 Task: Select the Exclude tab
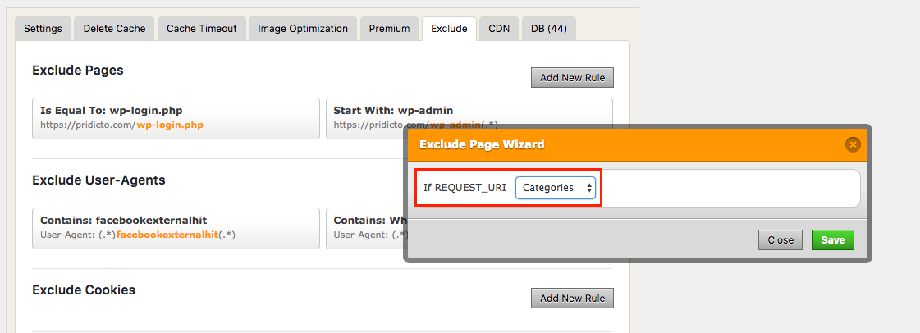click(449, 29)
